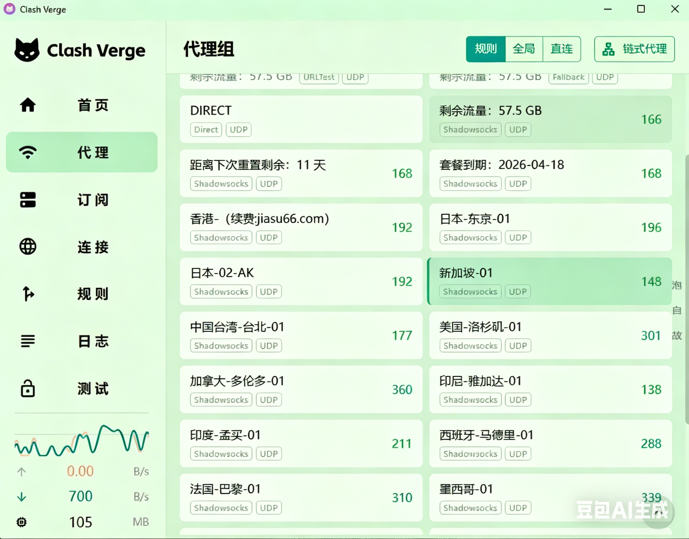This screenshot has height=539, width=689.
Task: Click the home icon in sidebar
Action: [x=28, y=105]
